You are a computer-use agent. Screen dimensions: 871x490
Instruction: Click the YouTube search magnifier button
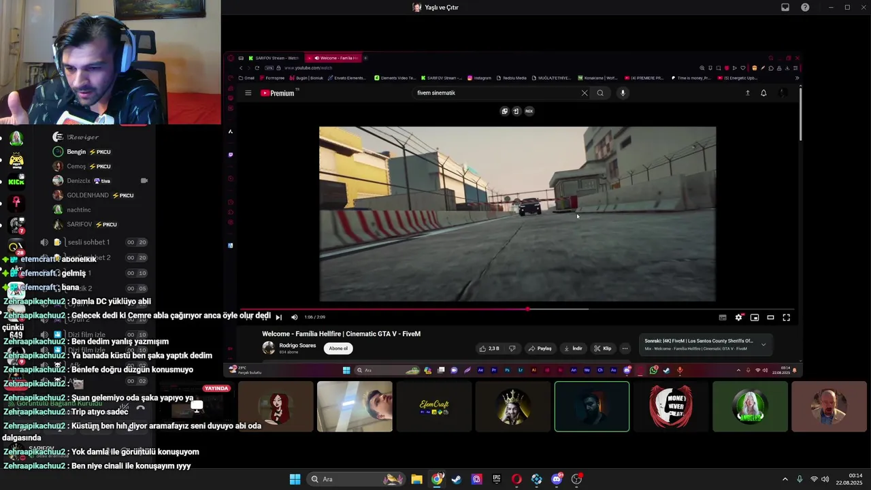[x=600, y=93]
